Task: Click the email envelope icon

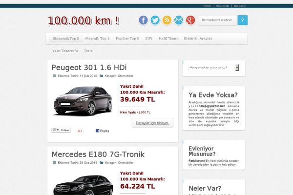Action: 179,20
